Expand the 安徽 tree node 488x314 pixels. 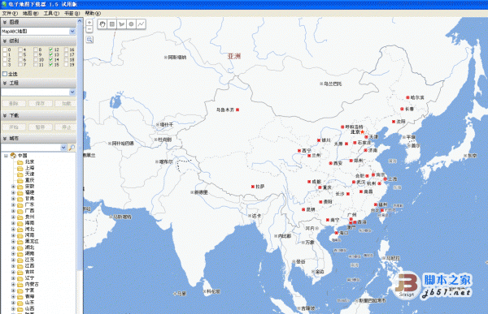coord(13,187)
